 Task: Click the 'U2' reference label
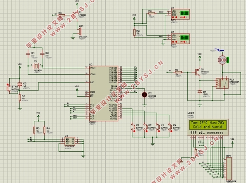pos(91,65)
